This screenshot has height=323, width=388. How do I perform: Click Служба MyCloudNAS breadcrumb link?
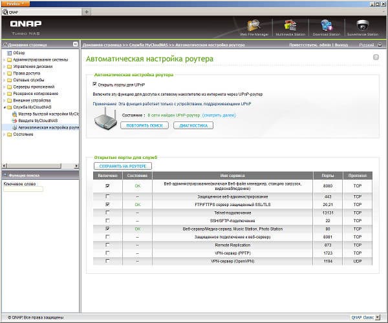tap(149, 45)
